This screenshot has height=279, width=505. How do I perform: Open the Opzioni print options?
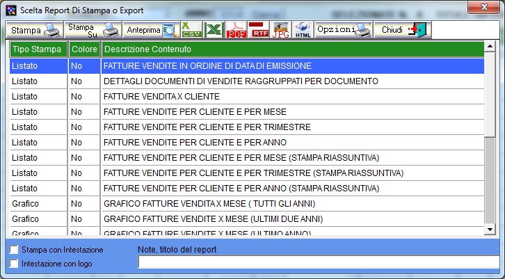[x=344, y=30]
